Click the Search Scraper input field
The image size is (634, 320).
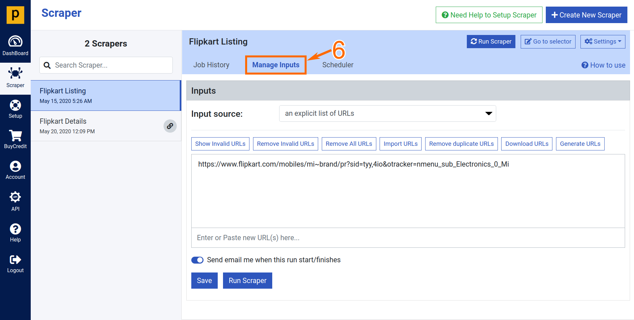pos(111,65)
